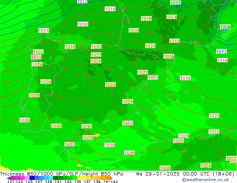Click the legend value 133

coord(68,182)
